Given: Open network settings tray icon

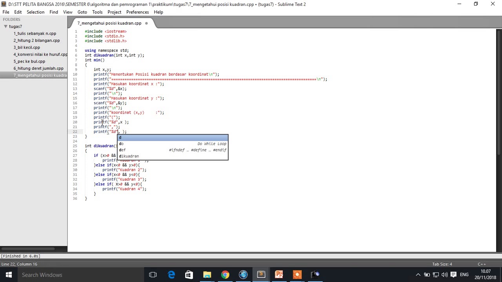Looking at the screenshot, I should 436,275.
